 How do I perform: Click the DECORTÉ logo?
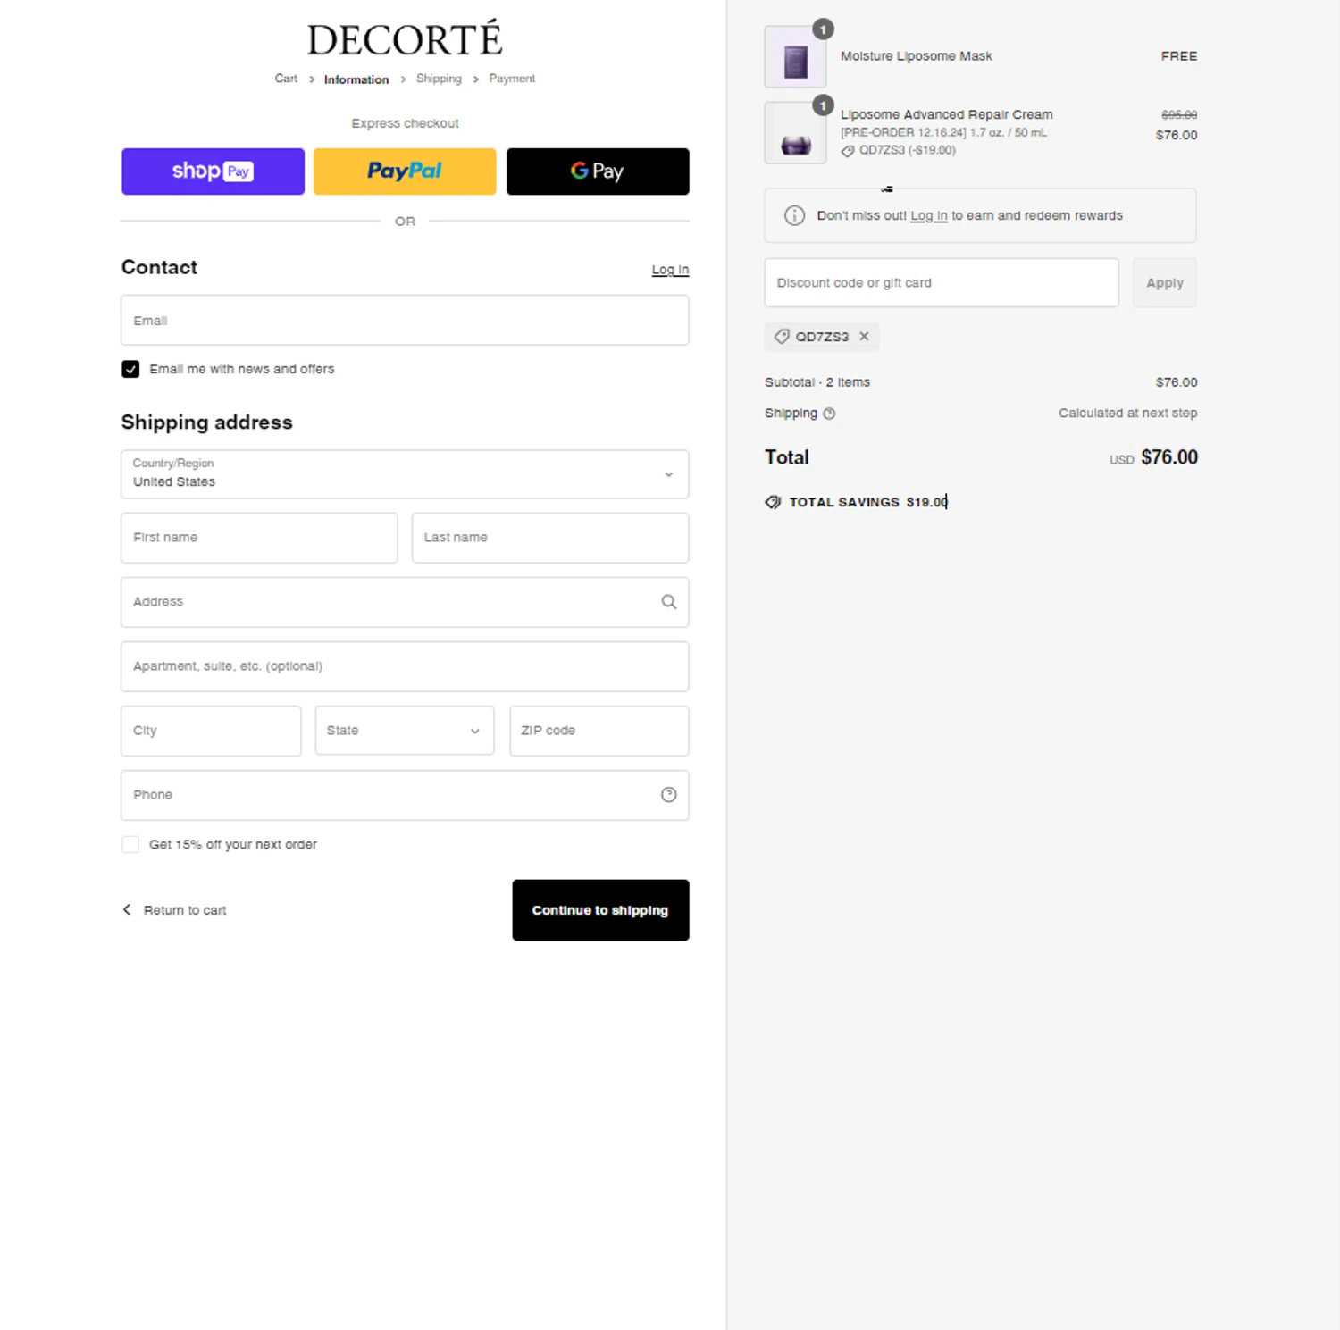(x=405, y=38)
